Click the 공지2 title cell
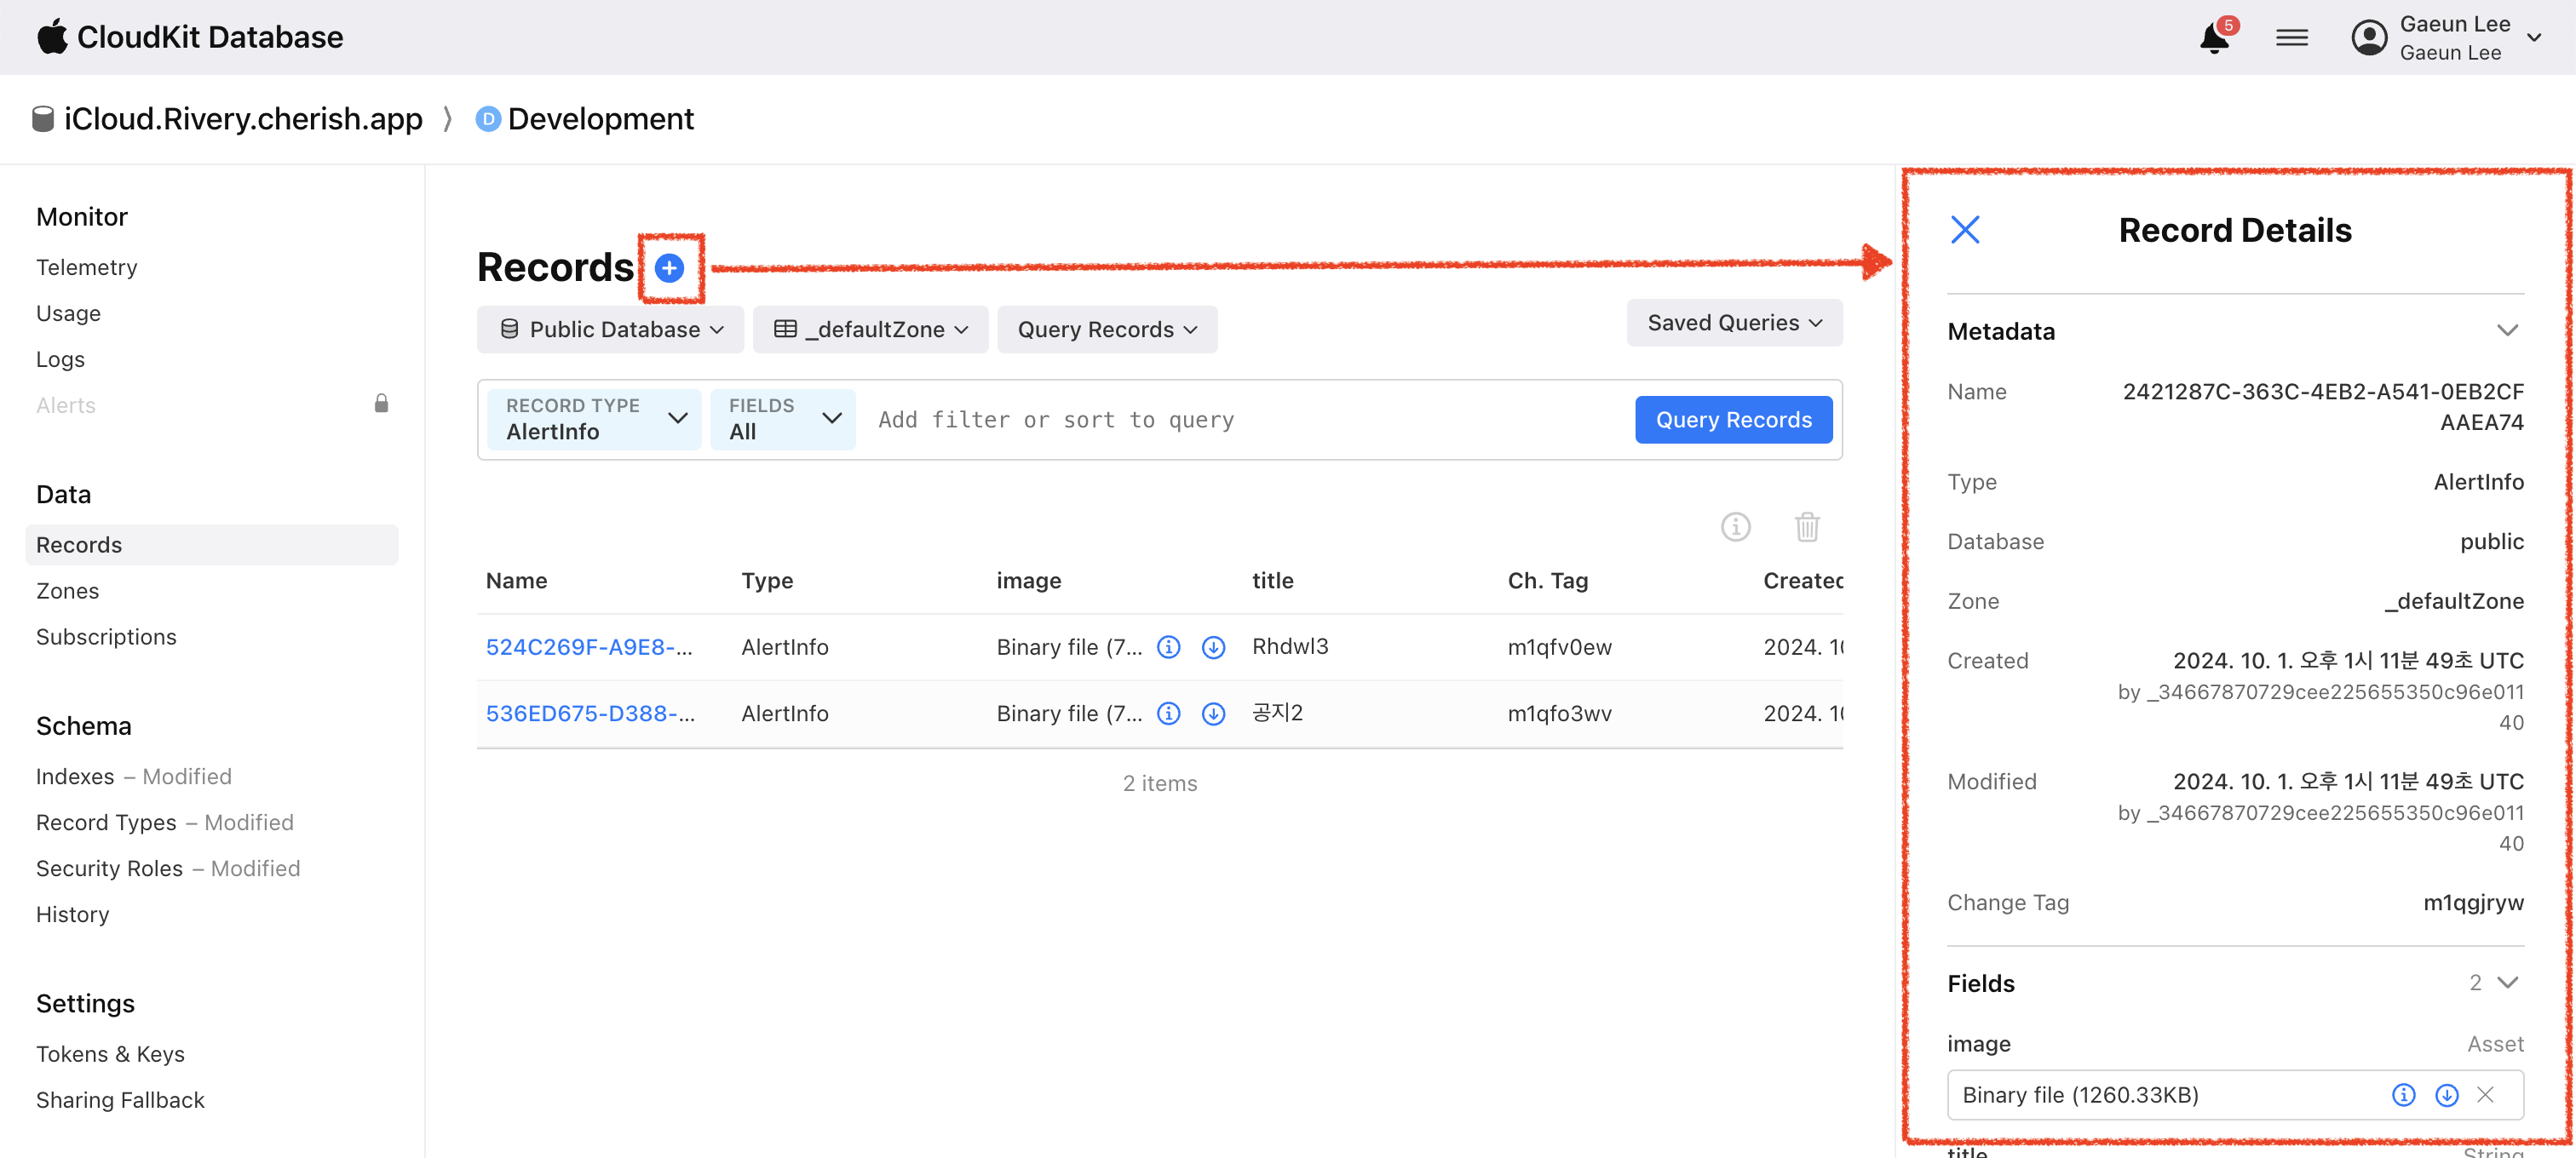 [1278, 714]
